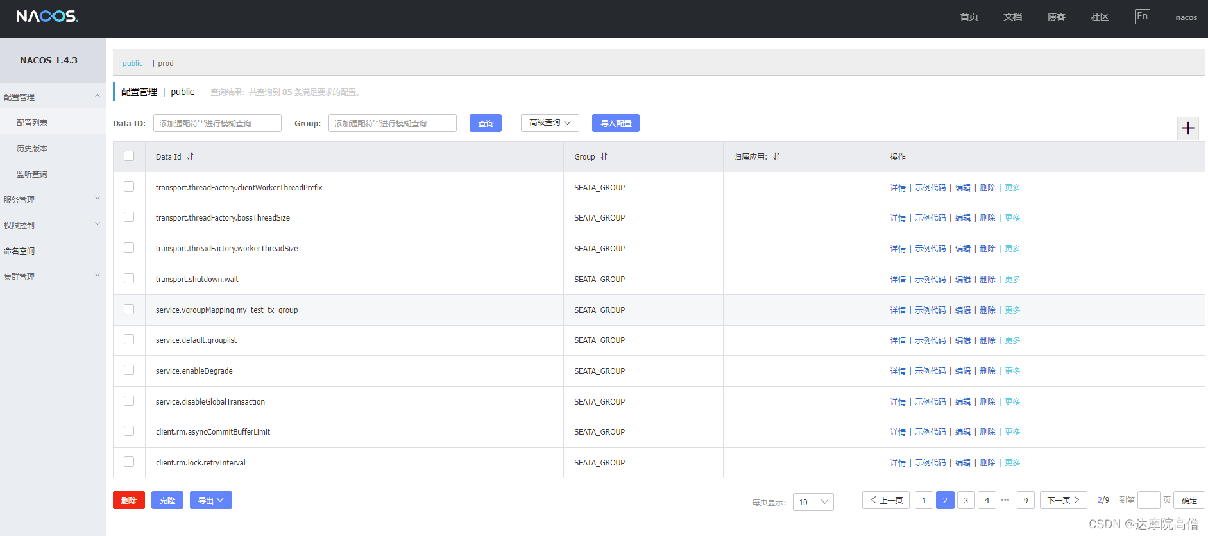Click the 确定 jump confirm button
The image size is (1208, 536).
pyautogui.click(x=1189, y=500)
